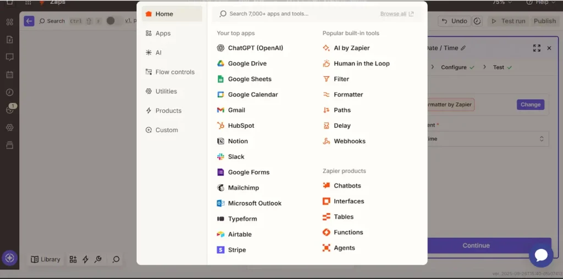This screenshot has width=563, height=279.
Task: Open the Flow controls category
Action: click(x=174, y=72)
